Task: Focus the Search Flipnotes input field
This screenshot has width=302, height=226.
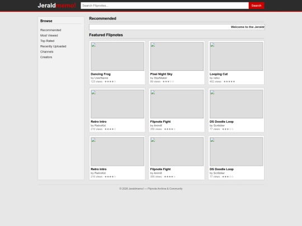Action: (x=164, y=6)
